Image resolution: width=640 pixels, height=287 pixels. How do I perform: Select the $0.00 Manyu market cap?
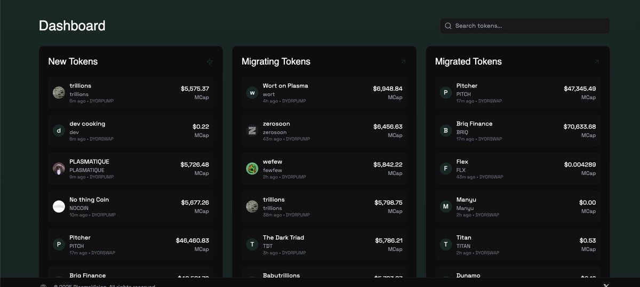coord(588,202)
